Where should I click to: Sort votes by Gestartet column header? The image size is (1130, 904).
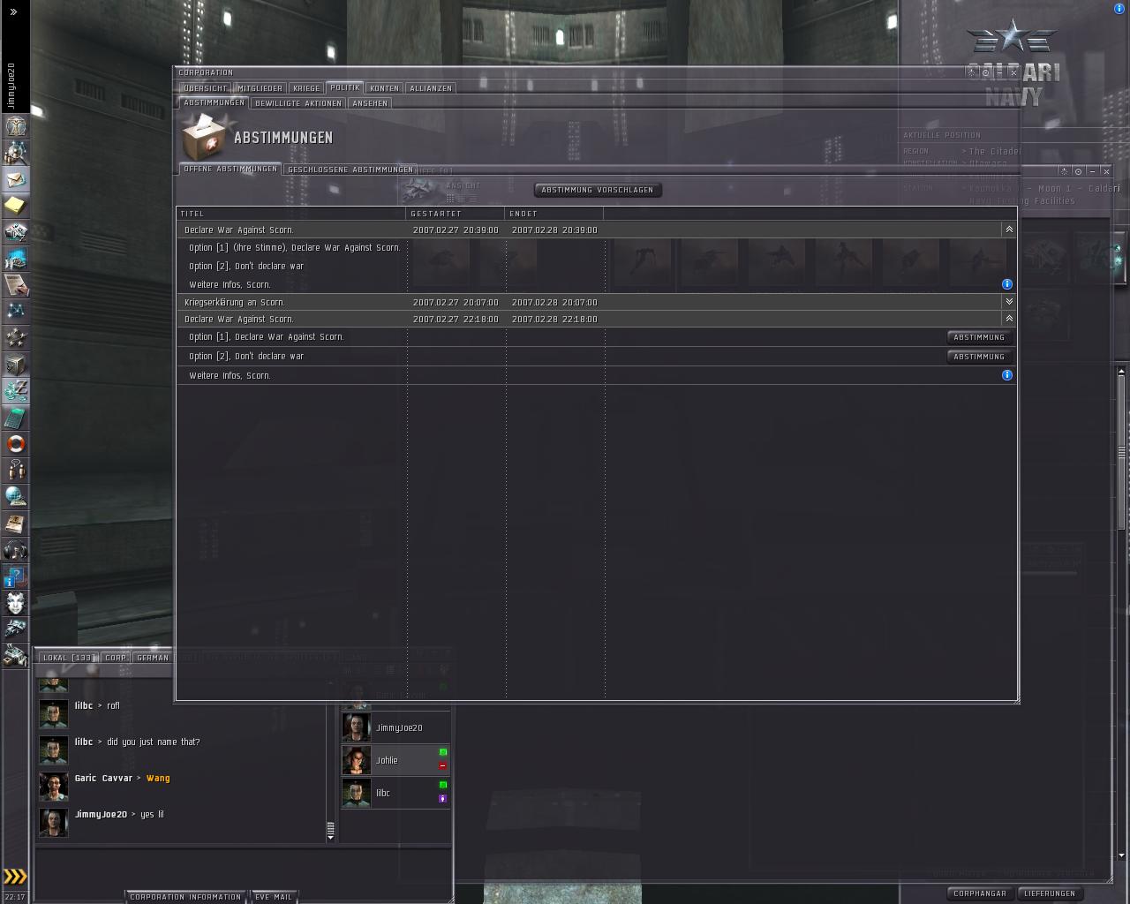pos(455,214)
